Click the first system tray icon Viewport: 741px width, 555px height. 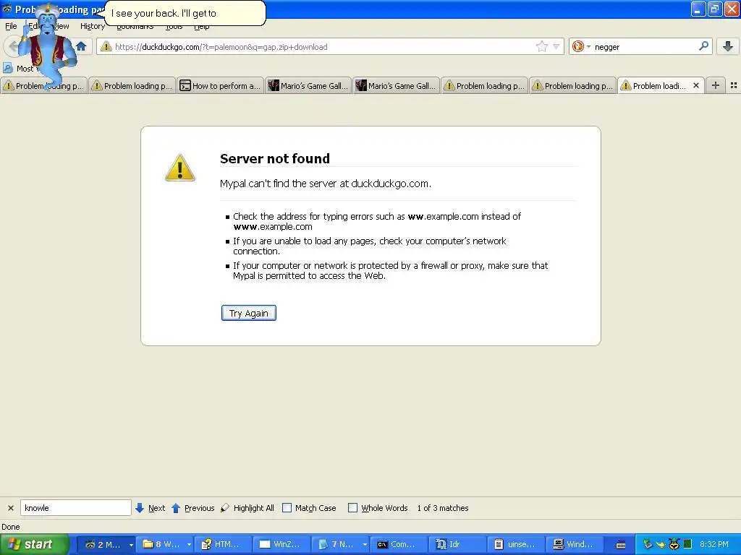[648, 544]
